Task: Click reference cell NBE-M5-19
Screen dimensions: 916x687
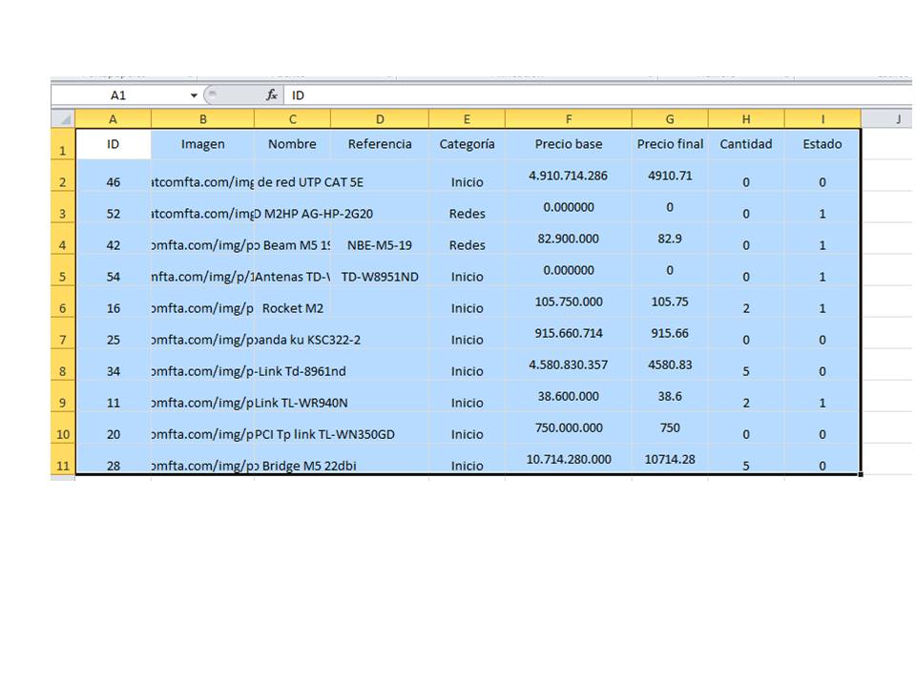Action: tap(380, 239)
